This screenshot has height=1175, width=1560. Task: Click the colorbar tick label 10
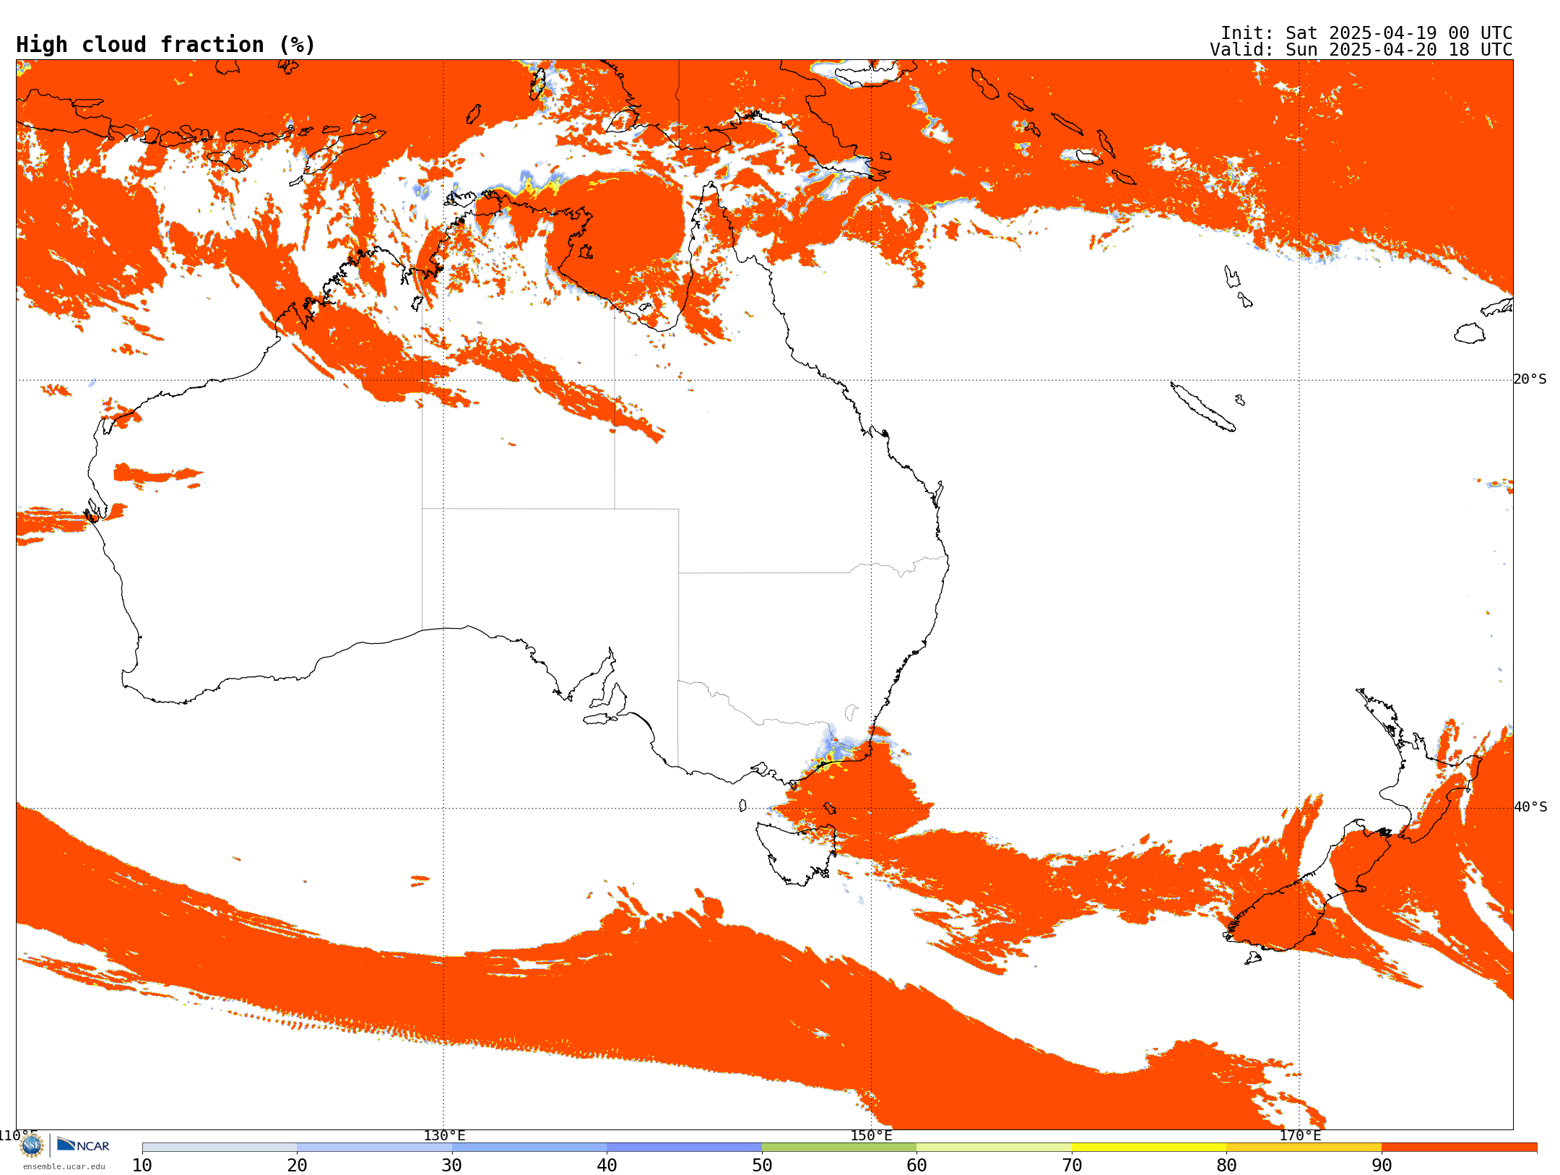[x=142, y=1165]
